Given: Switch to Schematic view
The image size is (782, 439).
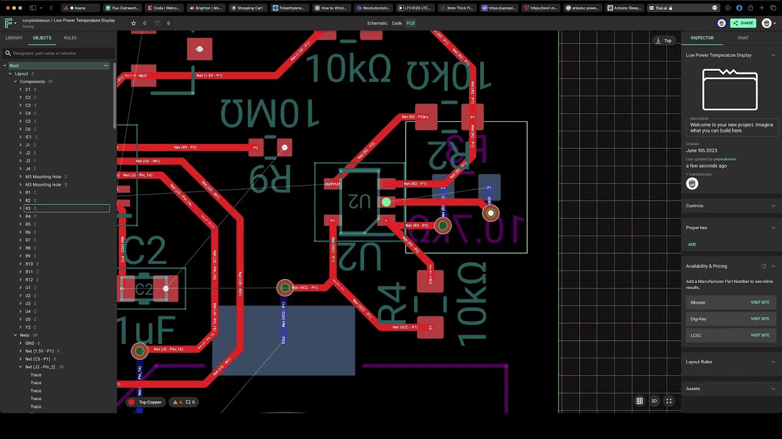Looking at the screenshot, I should pyautogui.click(x=377, y=23).
